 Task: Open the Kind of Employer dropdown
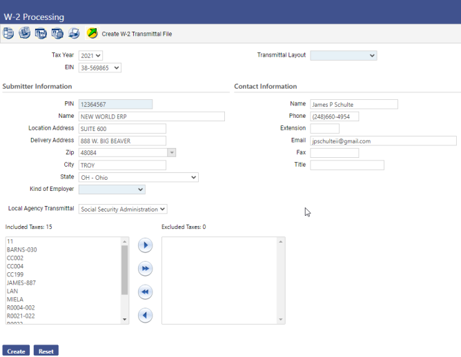[x=112, y=190]
